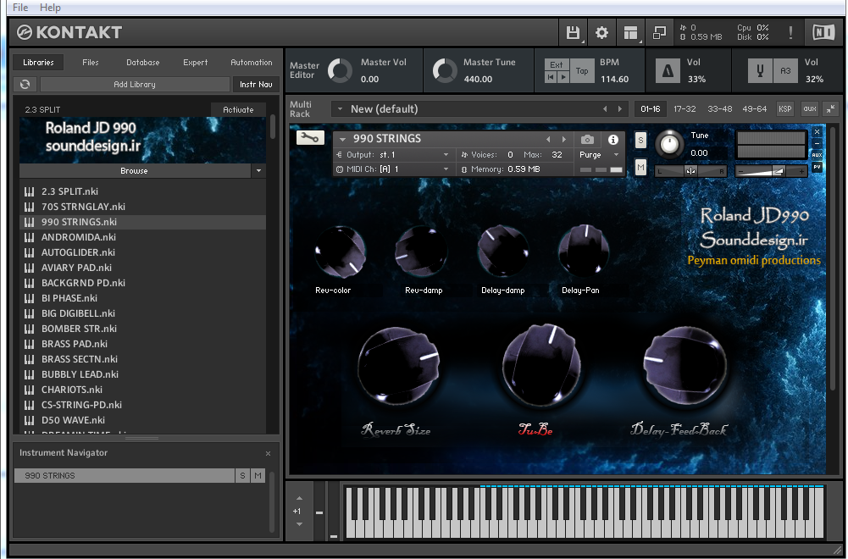This screenshot has height=559, width=848.
Task: Switch to the Files tab
Action: coord(91,63)
